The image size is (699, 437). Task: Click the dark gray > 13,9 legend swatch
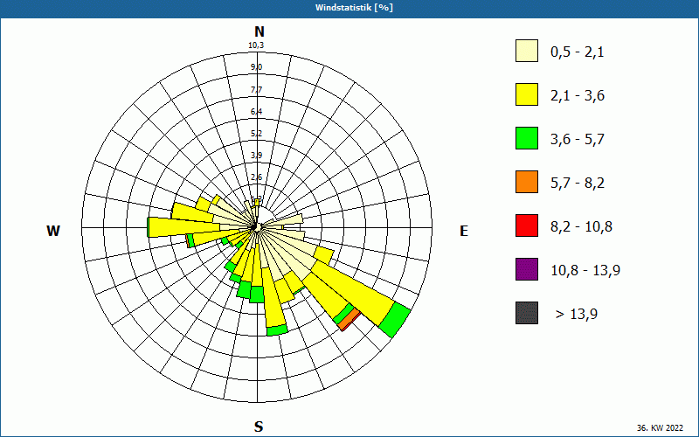tap(527, 313)
